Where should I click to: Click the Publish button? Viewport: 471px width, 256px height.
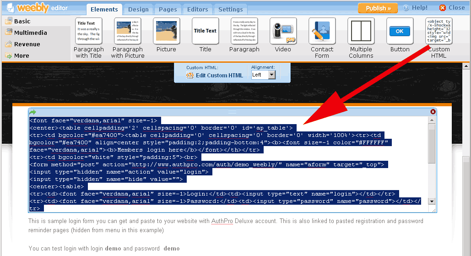[x=378, y=8]
